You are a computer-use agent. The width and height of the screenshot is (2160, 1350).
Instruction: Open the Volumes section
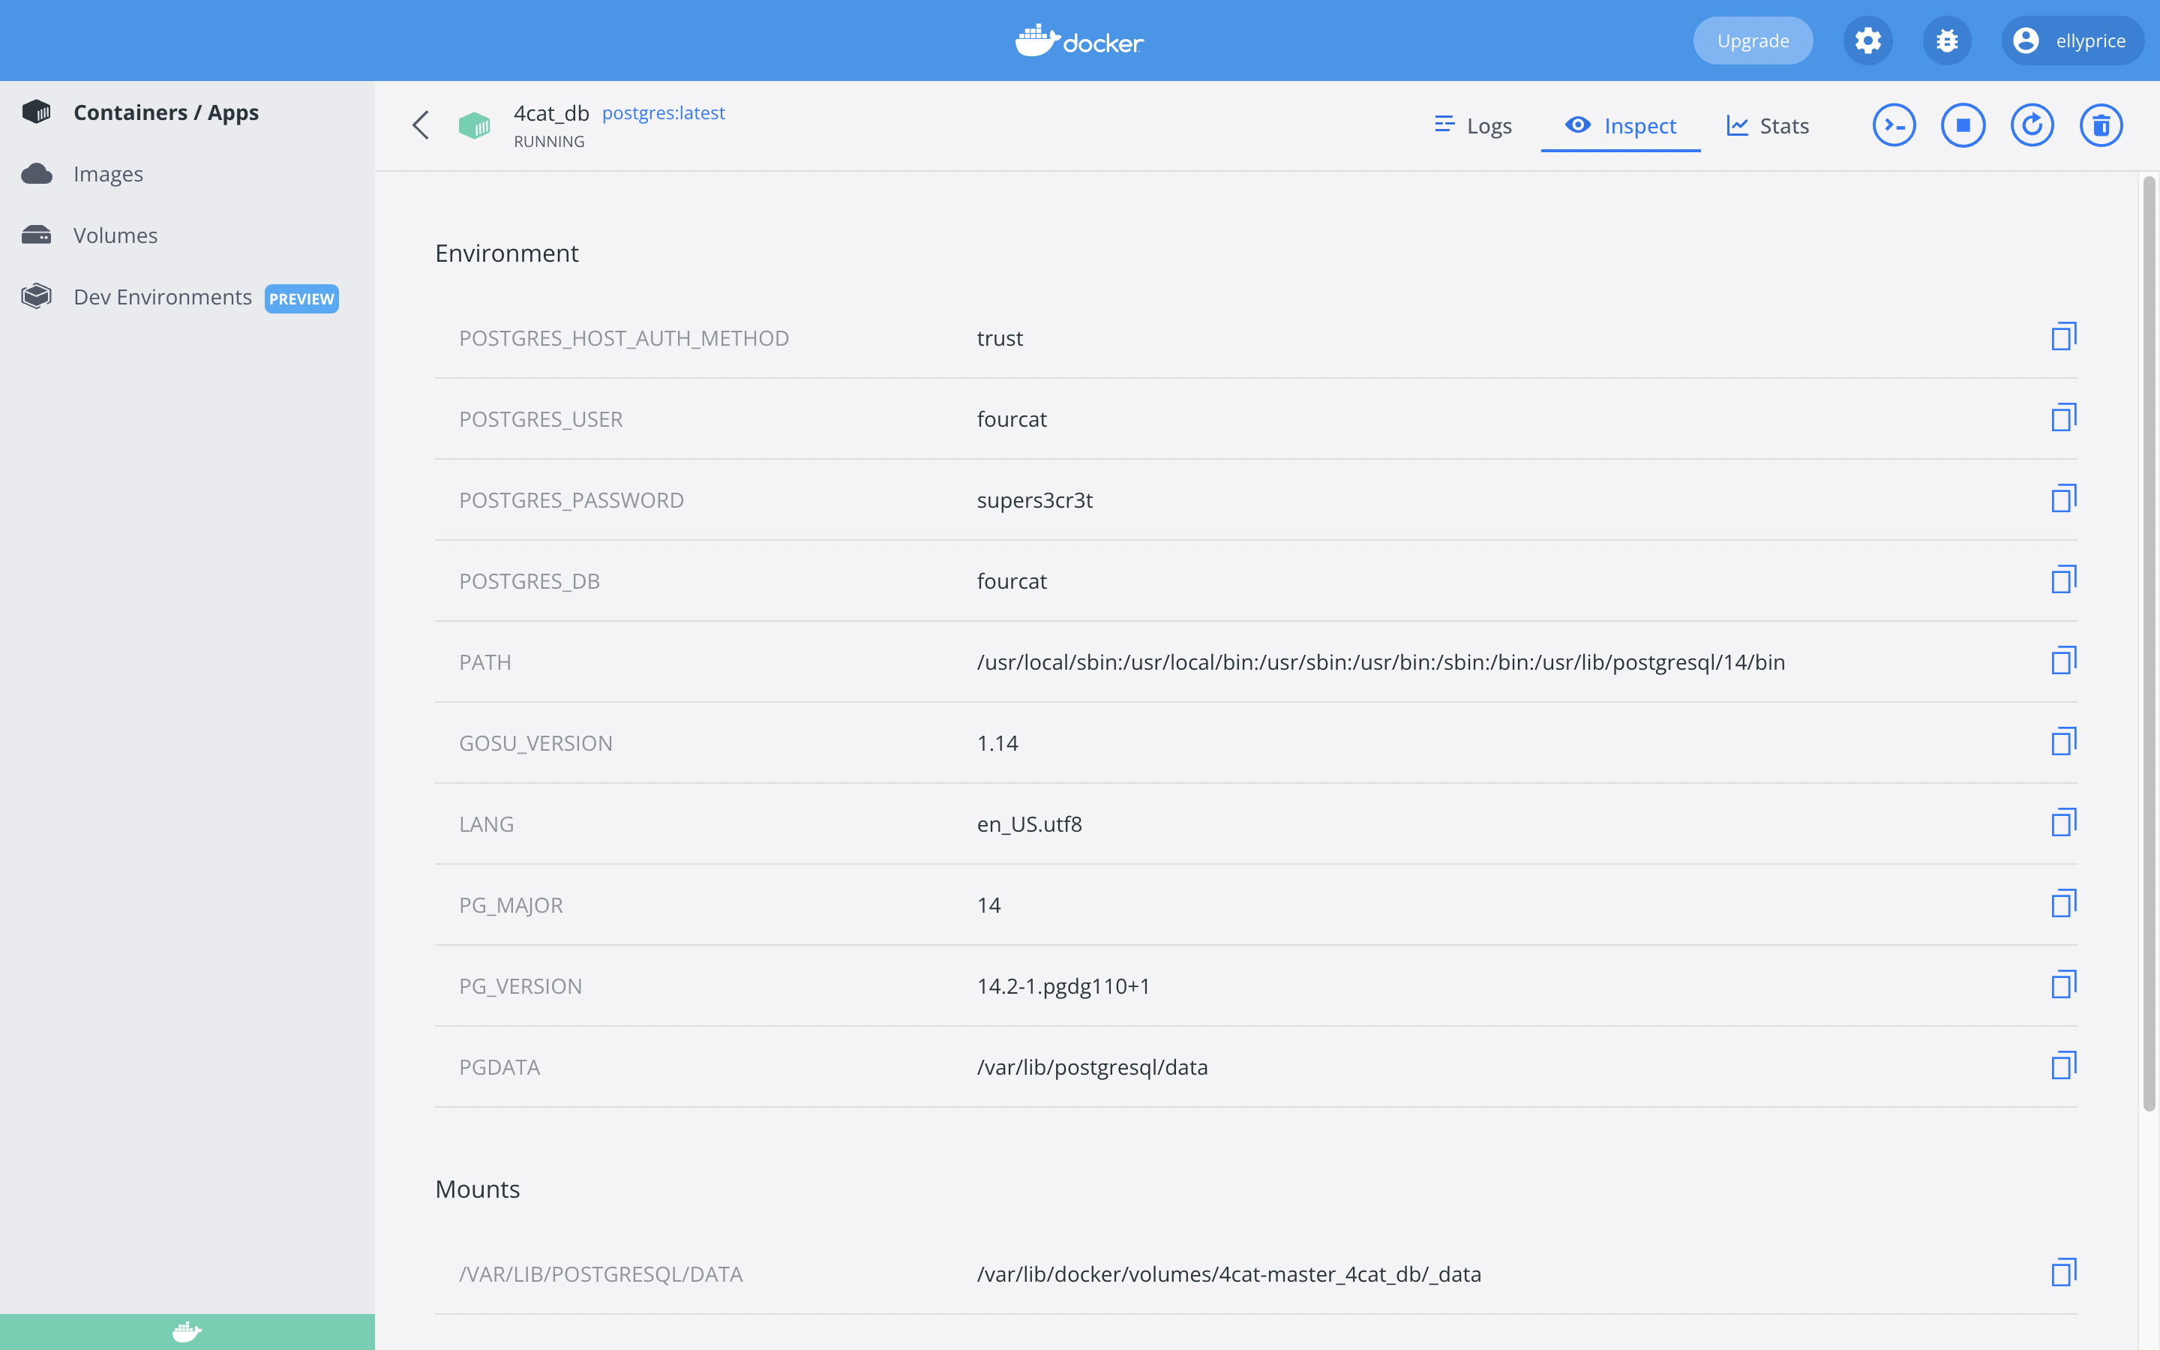(x=114, y=235)
